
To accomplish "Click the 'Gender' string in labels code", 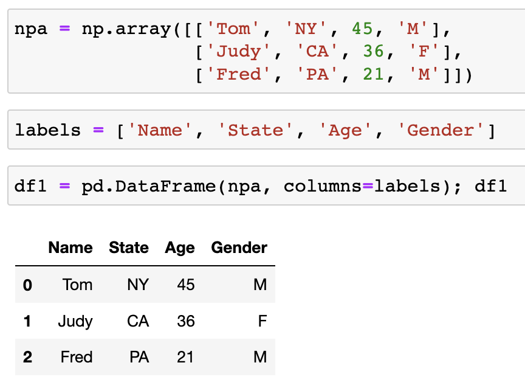I will (441, 130).
